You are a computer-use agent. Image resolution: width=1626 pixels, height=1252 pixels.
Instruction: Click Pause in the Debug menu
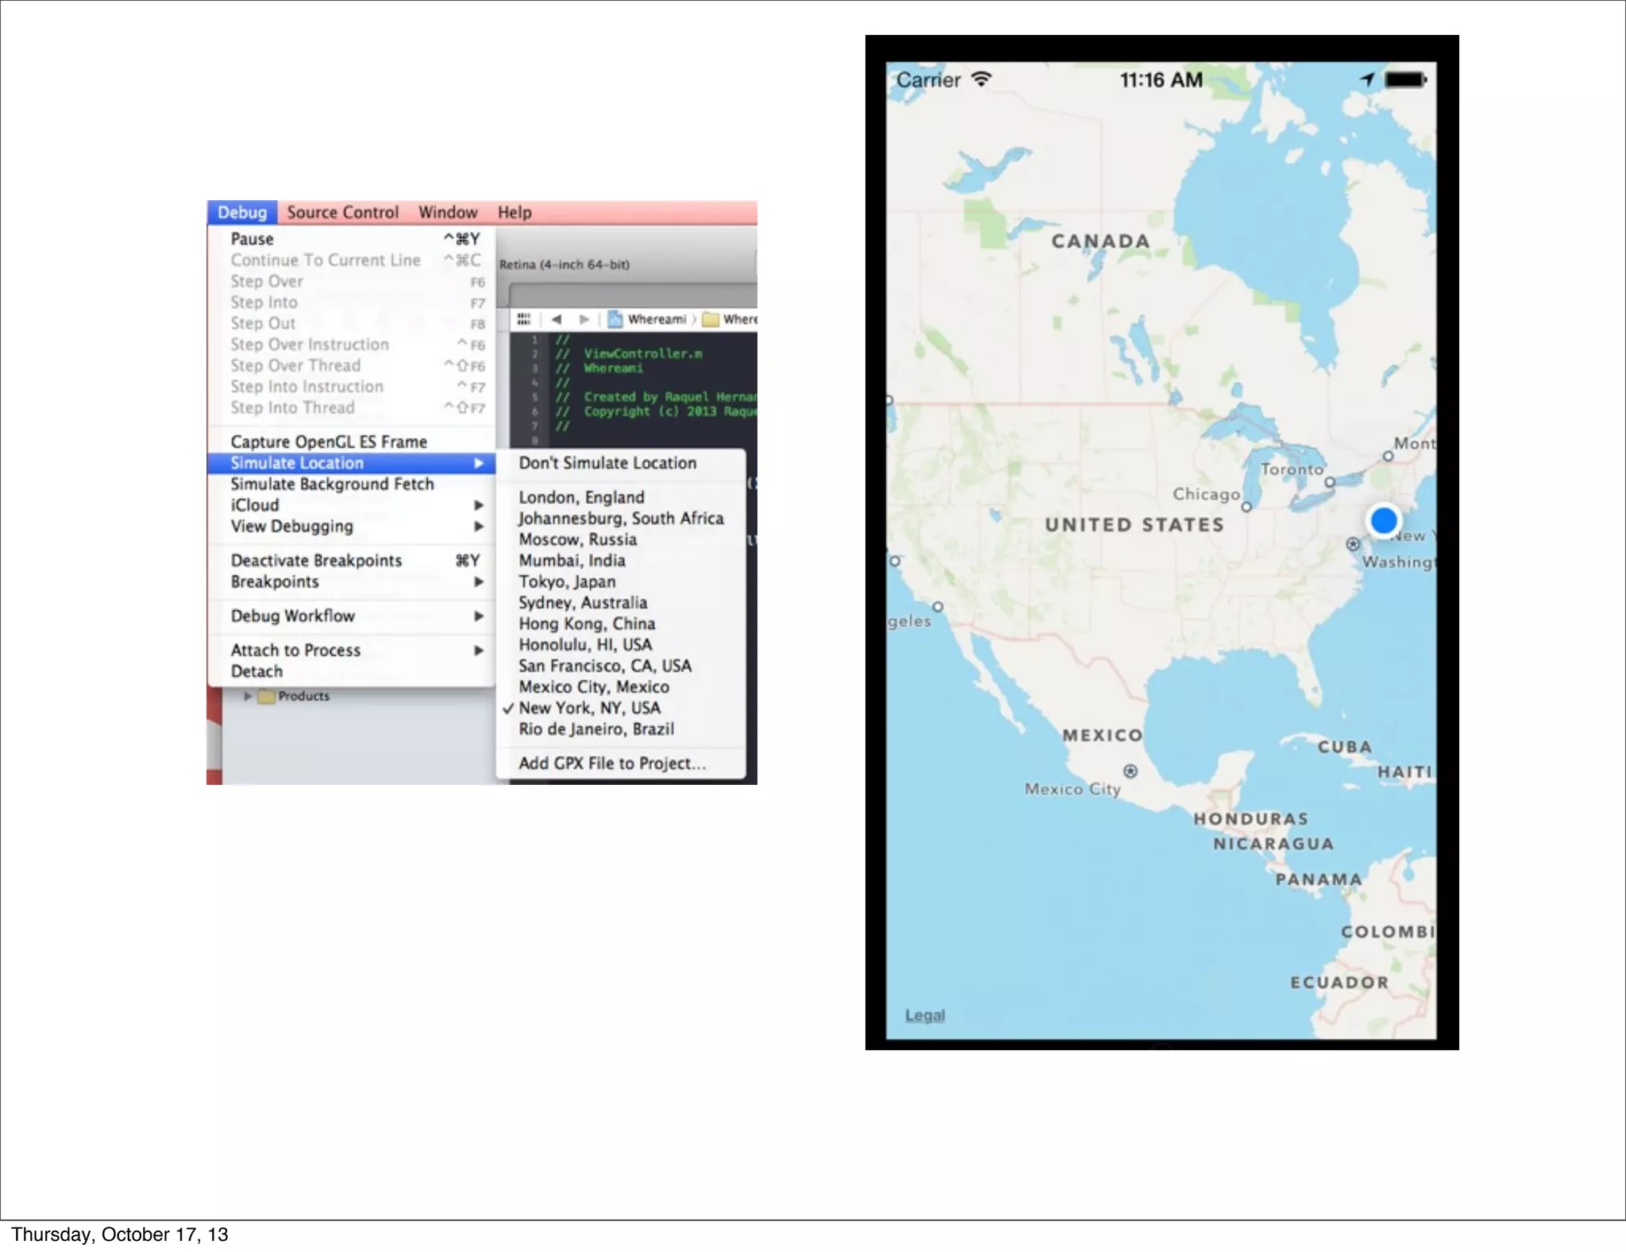252,239
